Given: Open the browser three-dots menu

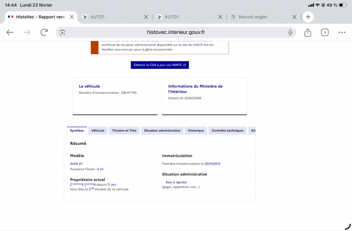Looking at the screenshot, I should pos(341,33).
